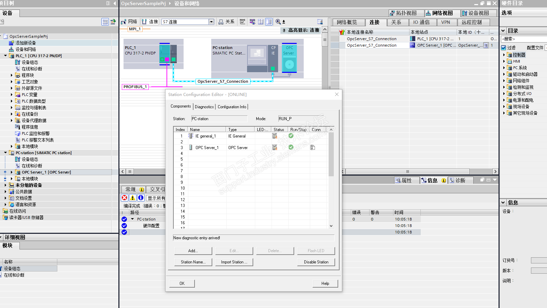Click the Help button

325,283
